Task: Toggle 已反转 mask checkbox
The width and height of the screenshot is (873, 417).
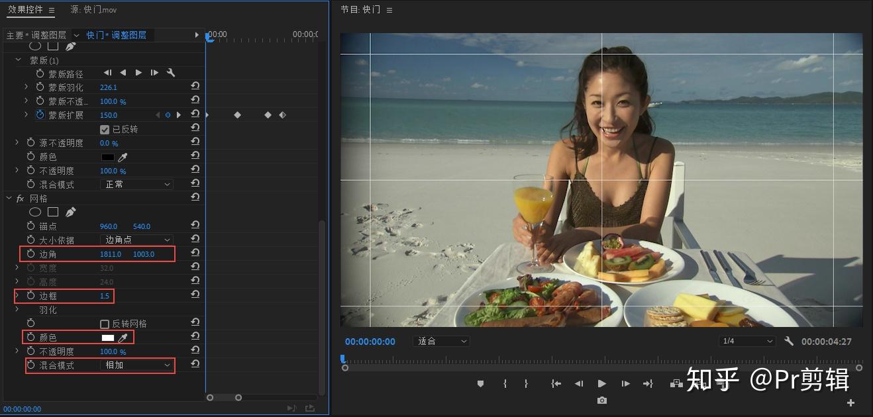Action: (x=104, y=129)
